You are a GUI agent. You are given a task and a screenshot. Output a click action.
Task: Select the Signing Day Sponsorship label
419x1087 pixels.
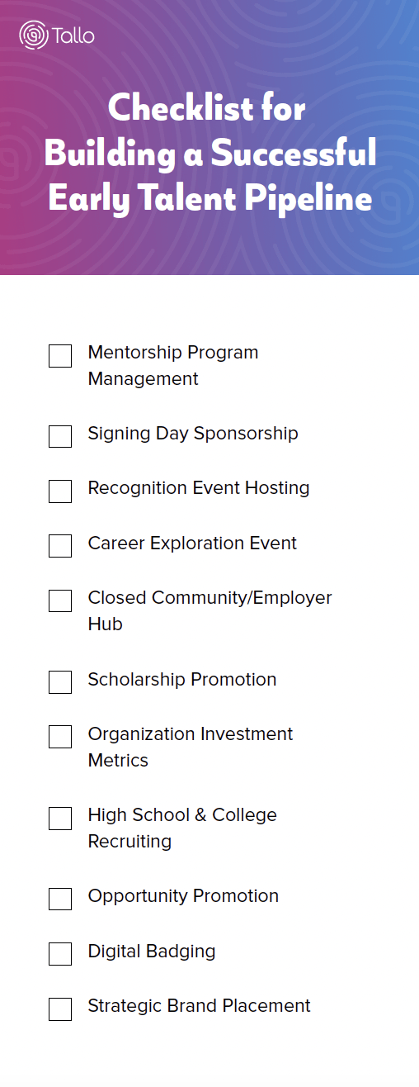coord(193,434)
